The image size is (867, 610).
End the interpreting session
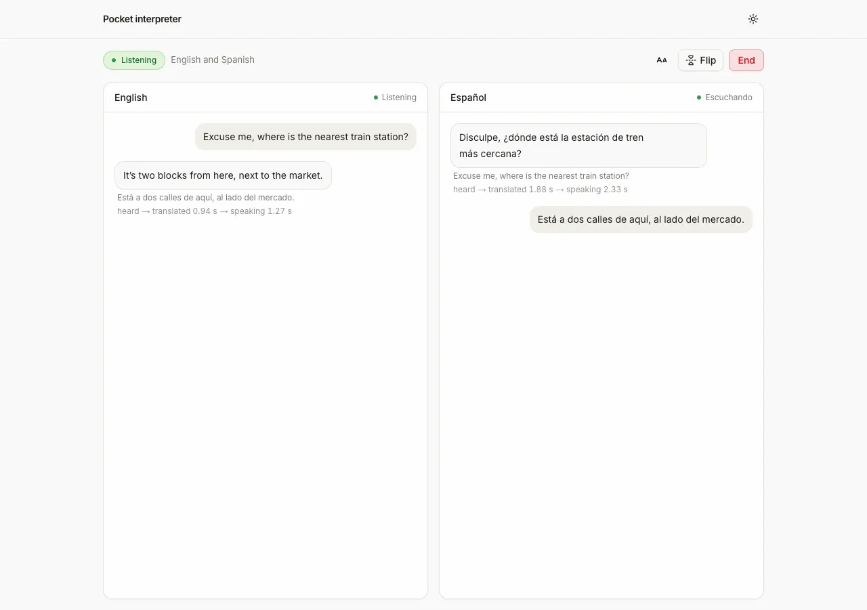tap(746, 60)
